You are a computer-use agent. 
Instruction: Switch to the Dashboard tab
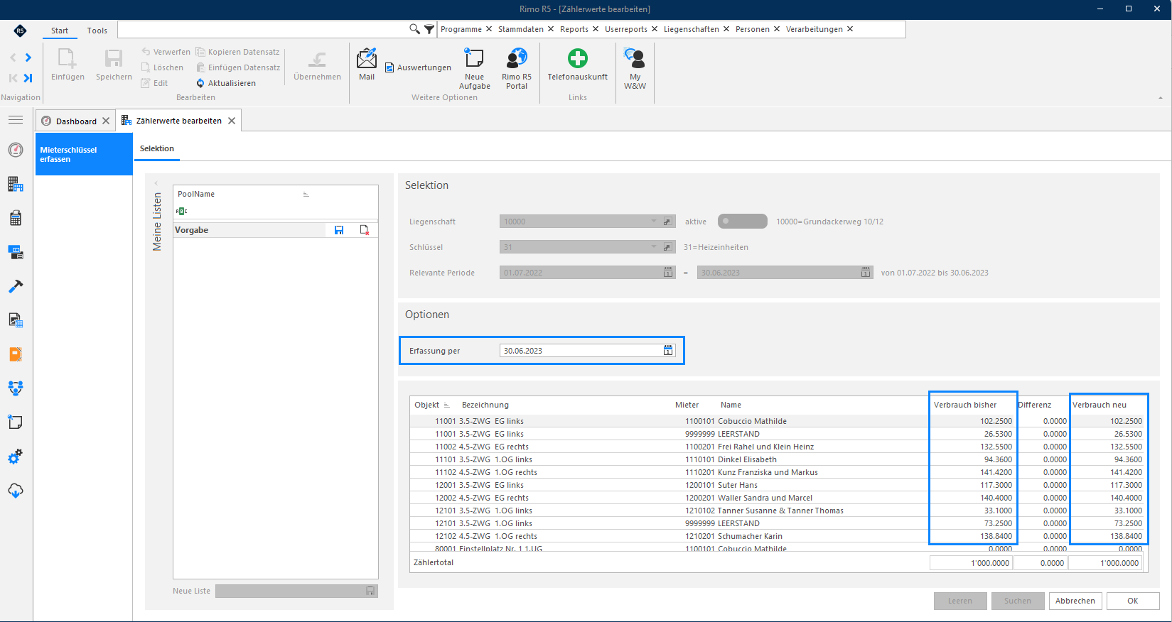pyautogui.click(x=76, y=121)
